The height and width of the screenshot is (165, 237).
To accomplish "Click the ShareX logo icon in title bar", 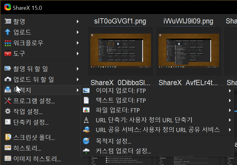I will 8,7.
